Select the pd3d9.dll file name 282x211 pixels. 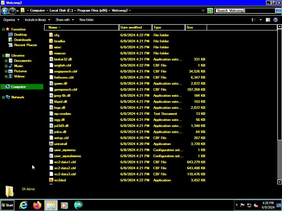coord(61,126)
